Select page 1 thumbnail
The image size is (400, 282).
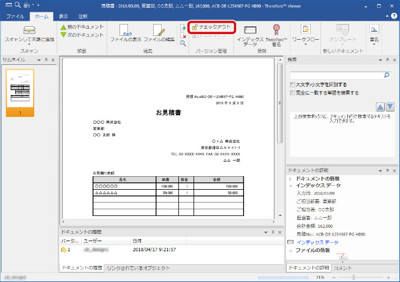point(20,90)
